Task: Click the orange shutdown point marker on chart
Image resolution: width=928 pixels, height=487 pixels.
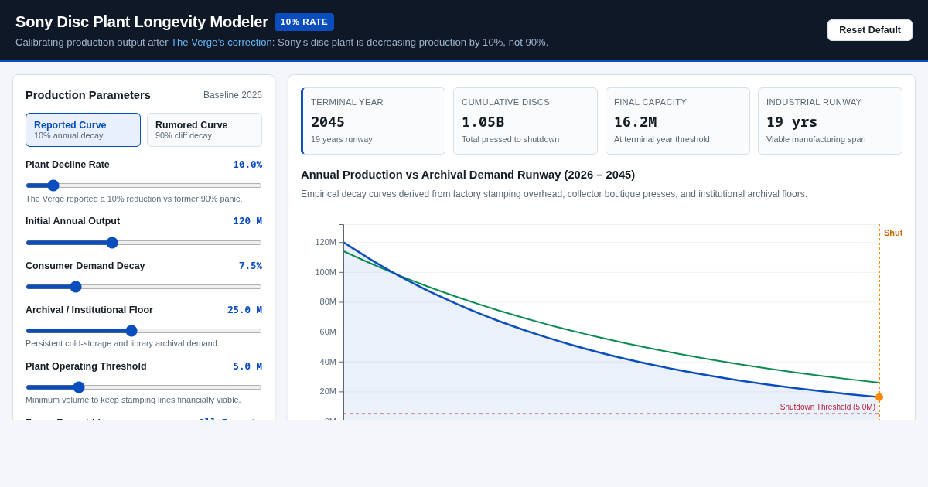Action: point(879,397)
